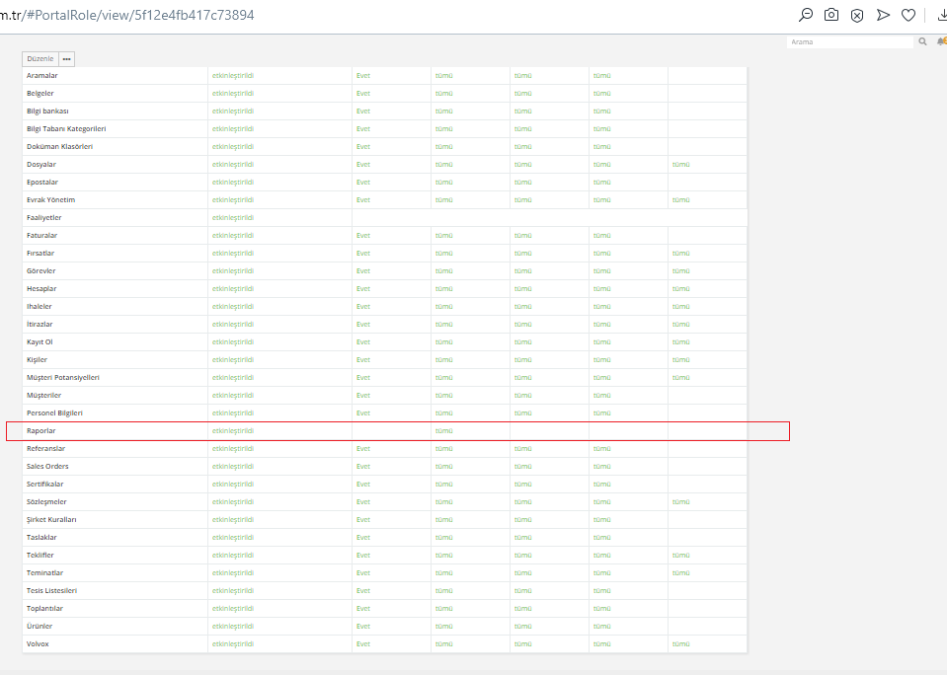
Task: Click the Aramalar row label
Action: click(x=42, y=76)
